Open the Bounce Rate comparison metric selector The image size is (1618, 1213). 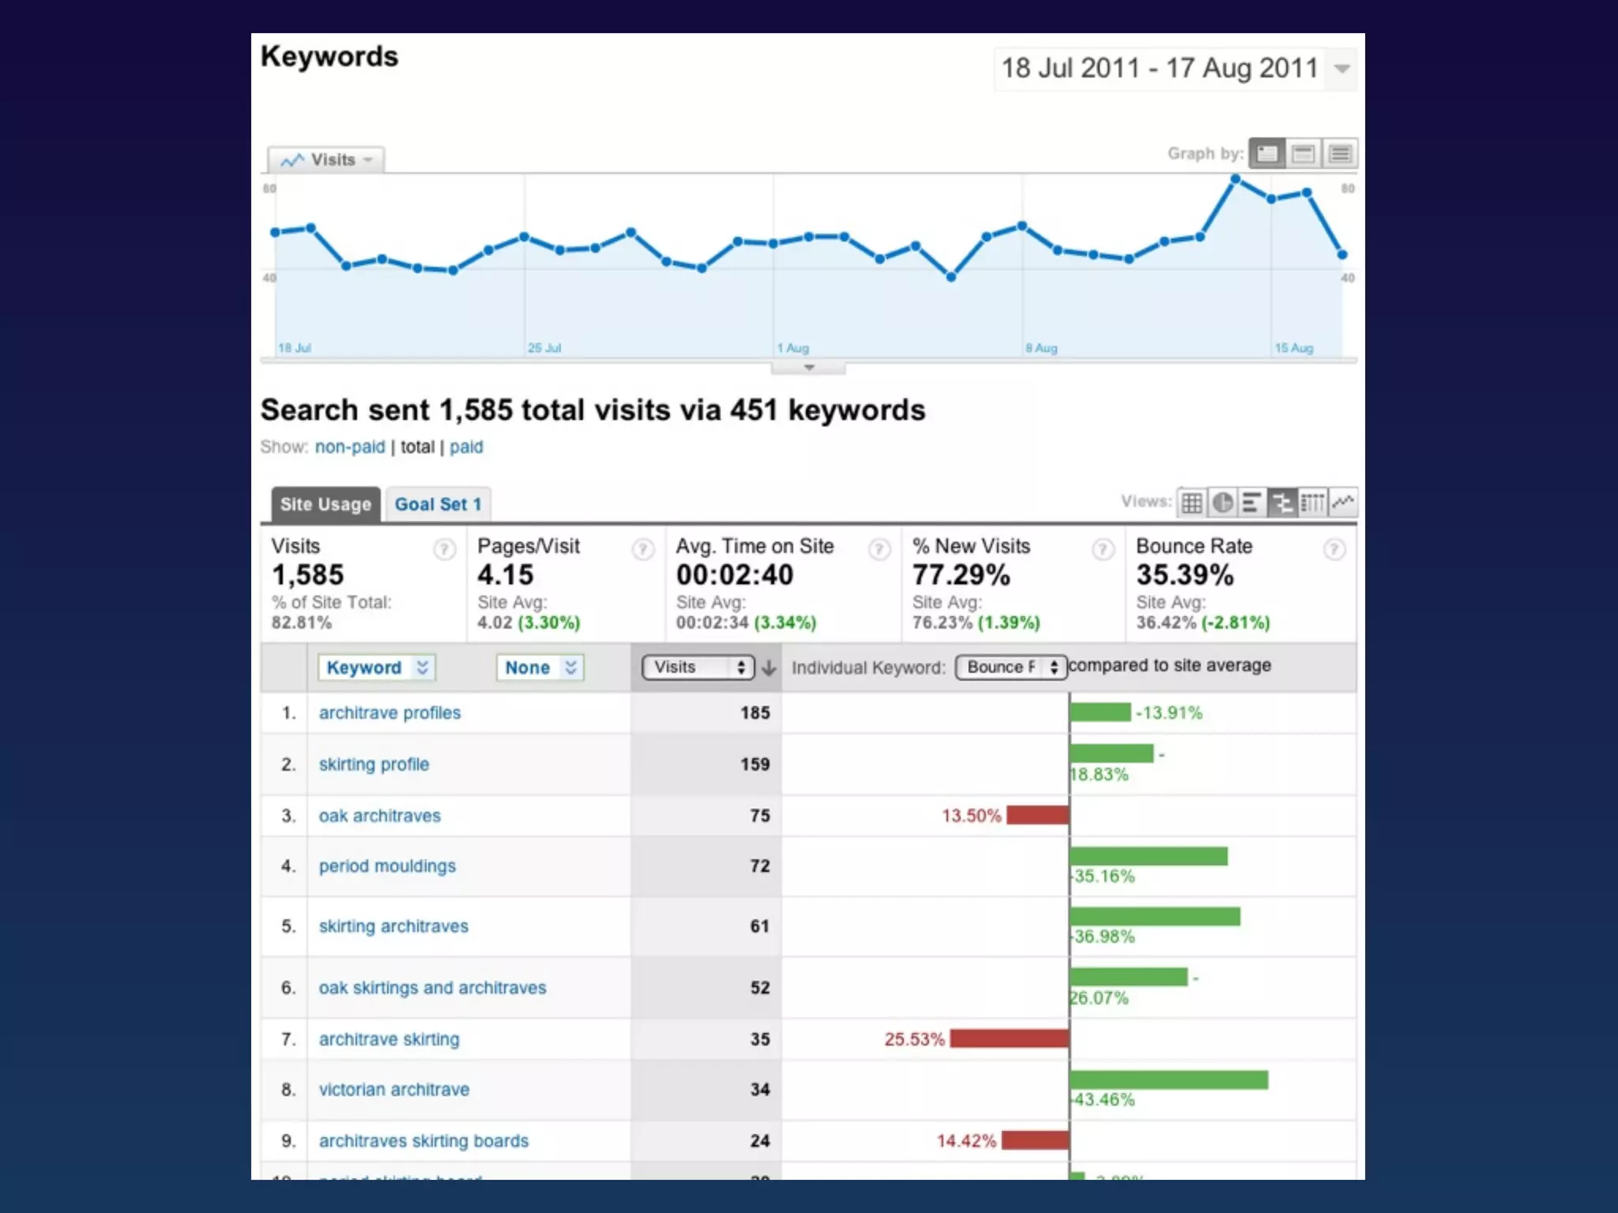click(x=1011, y=667)
